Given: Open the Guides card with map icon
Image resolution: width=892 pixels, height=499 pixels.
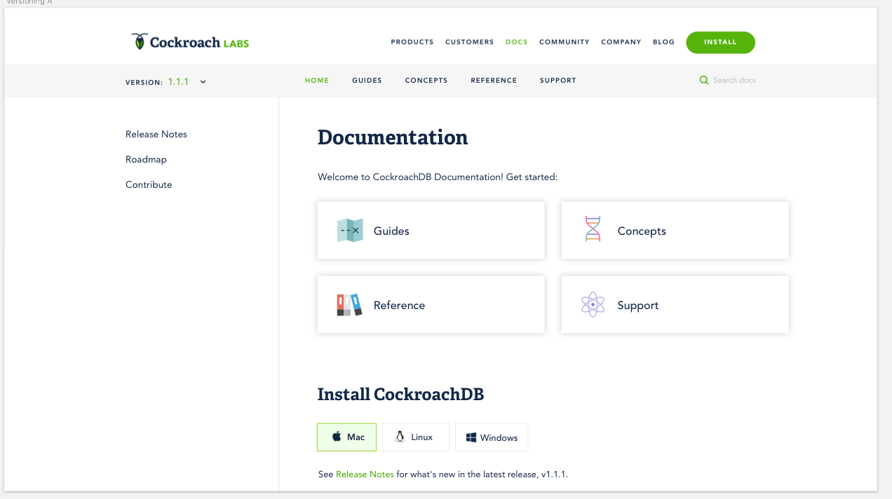Looking at the screenshot, I should [431, 230].
